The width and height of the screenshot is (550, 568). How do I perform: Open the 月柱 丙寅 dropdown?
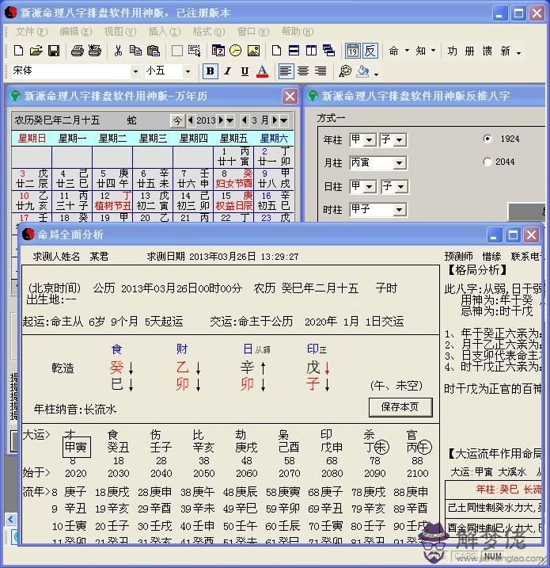tap(399, 163)
